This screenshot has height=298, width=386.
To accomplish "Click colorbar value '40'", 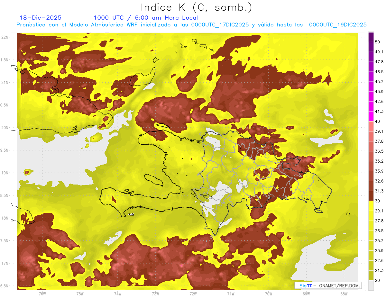I will coord(378,121).
